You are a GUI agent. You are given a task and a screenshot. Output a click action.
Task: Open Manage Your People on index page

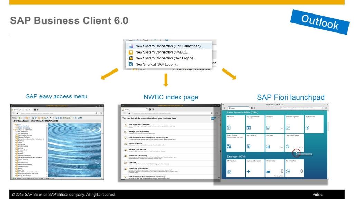[137, 149]
